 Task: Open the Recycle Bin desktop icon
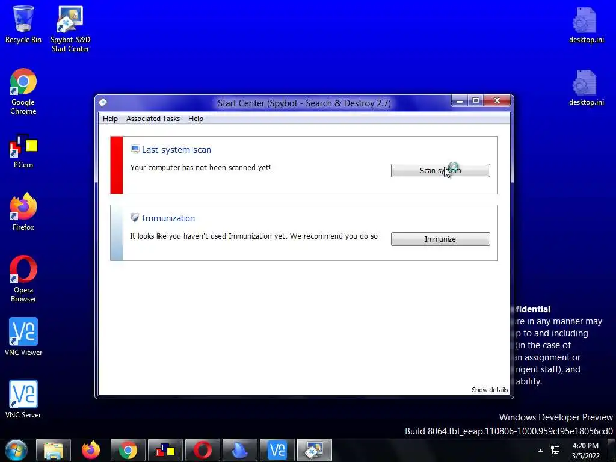click(x=23, y=24)
